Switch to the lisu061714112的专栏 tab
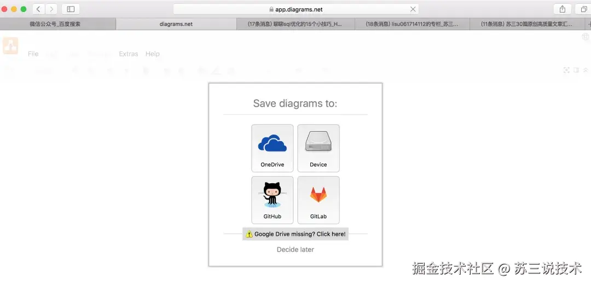 (x=413, y=24)
